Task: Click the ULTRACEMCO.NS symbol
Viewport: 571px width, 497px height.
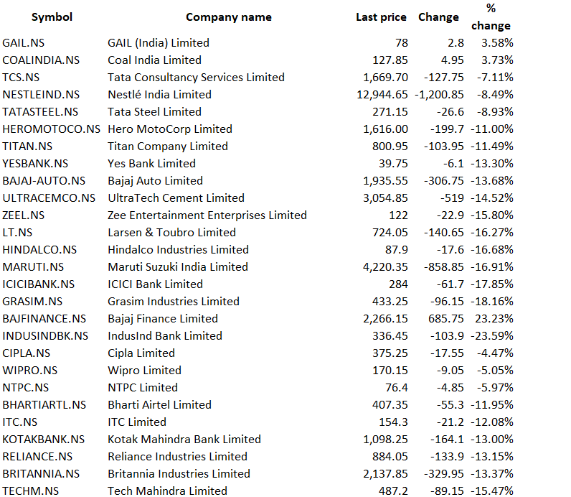Action: [49, 198]
